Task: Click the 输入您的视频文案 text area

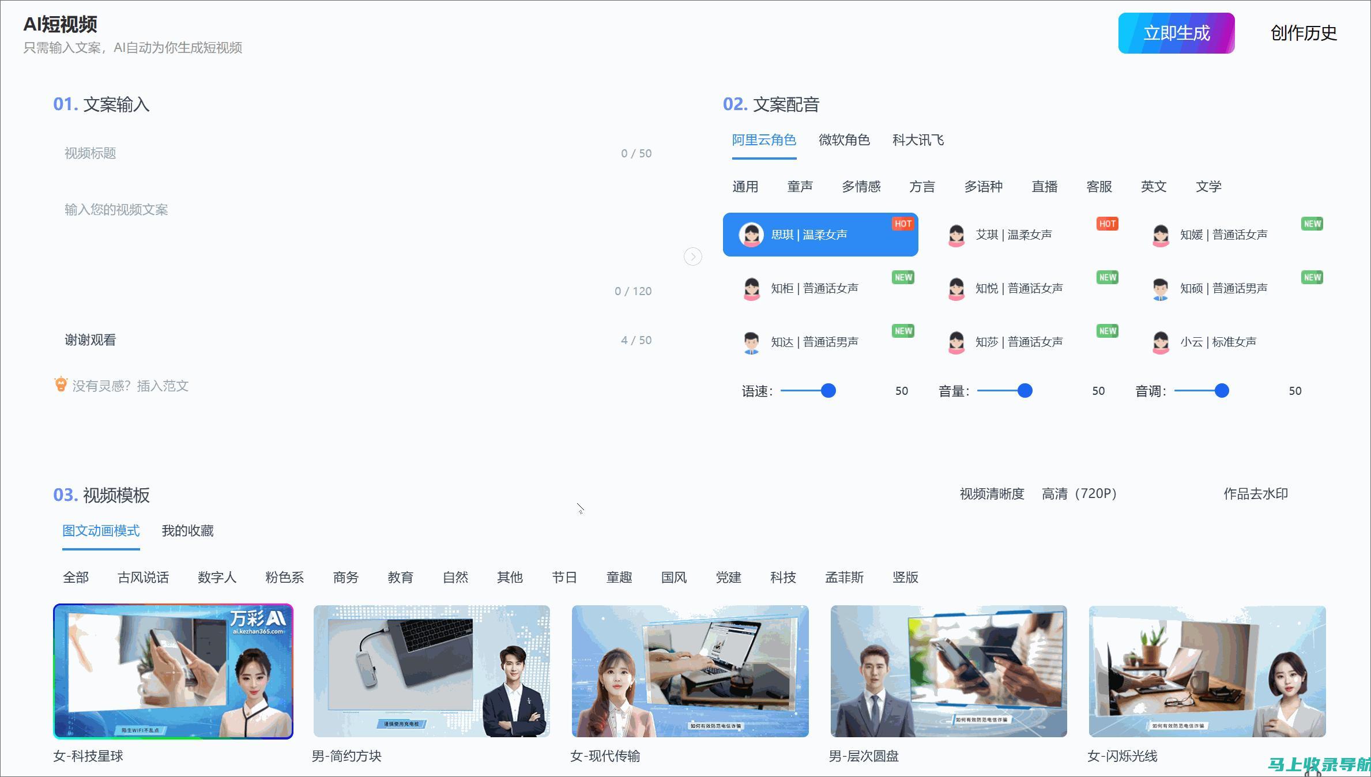Action: coord(357,249)
